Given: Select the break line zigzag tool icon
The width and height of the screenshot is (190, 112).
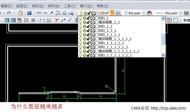Looking at the screenshot, I should [x=45, y=13].
